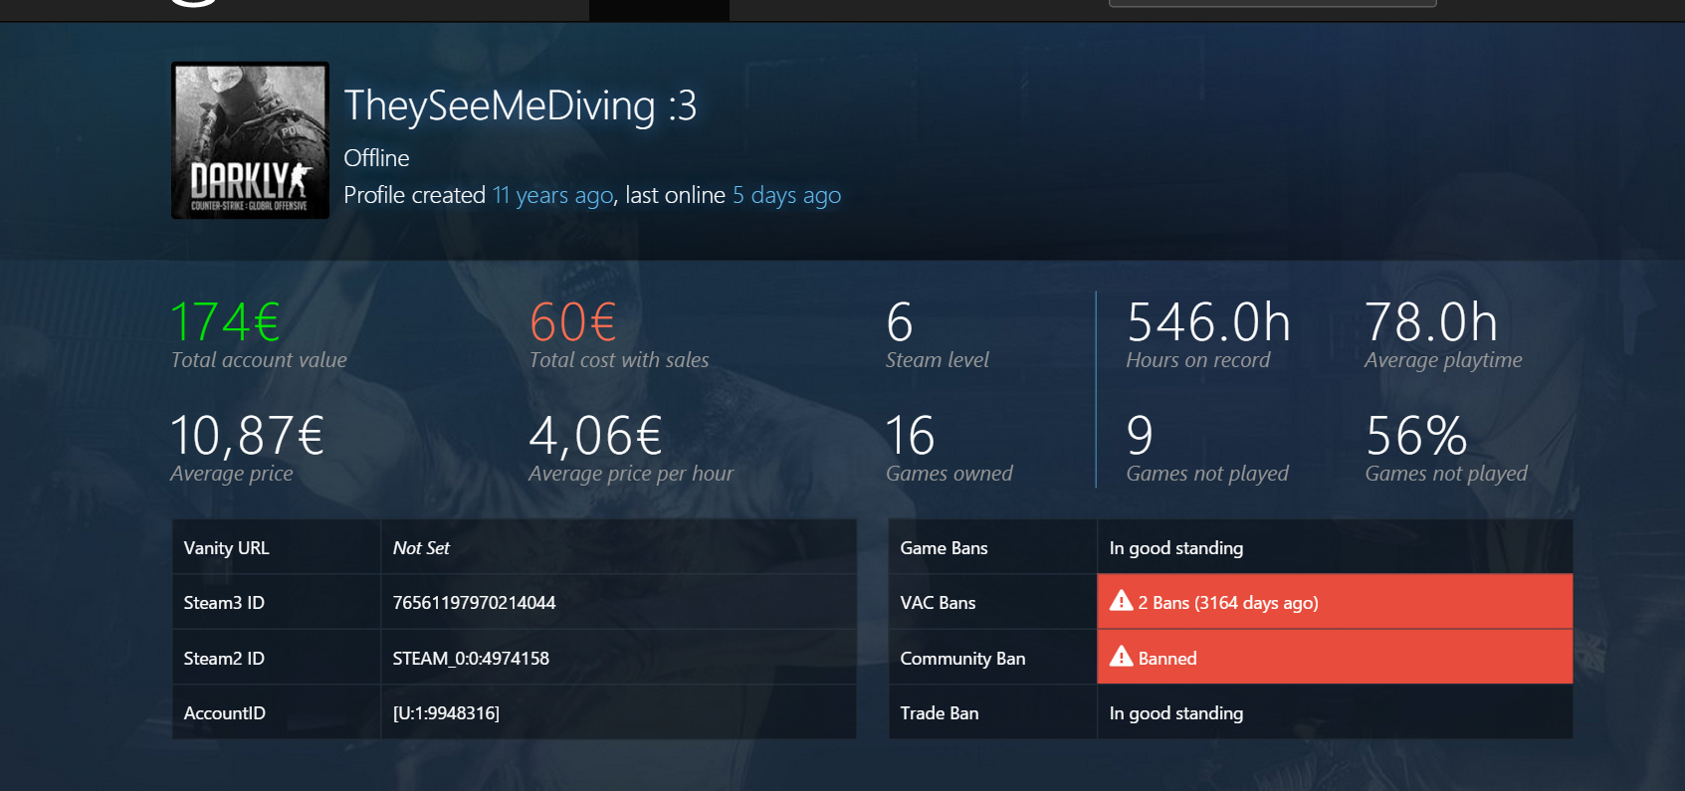Viewport: 1685px width, 791px height.
Task: Open the DARKLY profile avatar image
Action: pos(250,140)
